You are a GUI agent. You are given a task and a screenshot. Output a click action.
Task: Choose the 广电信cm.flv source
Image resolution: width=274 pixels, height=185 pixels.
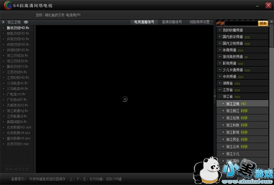[x=16, y=94]
